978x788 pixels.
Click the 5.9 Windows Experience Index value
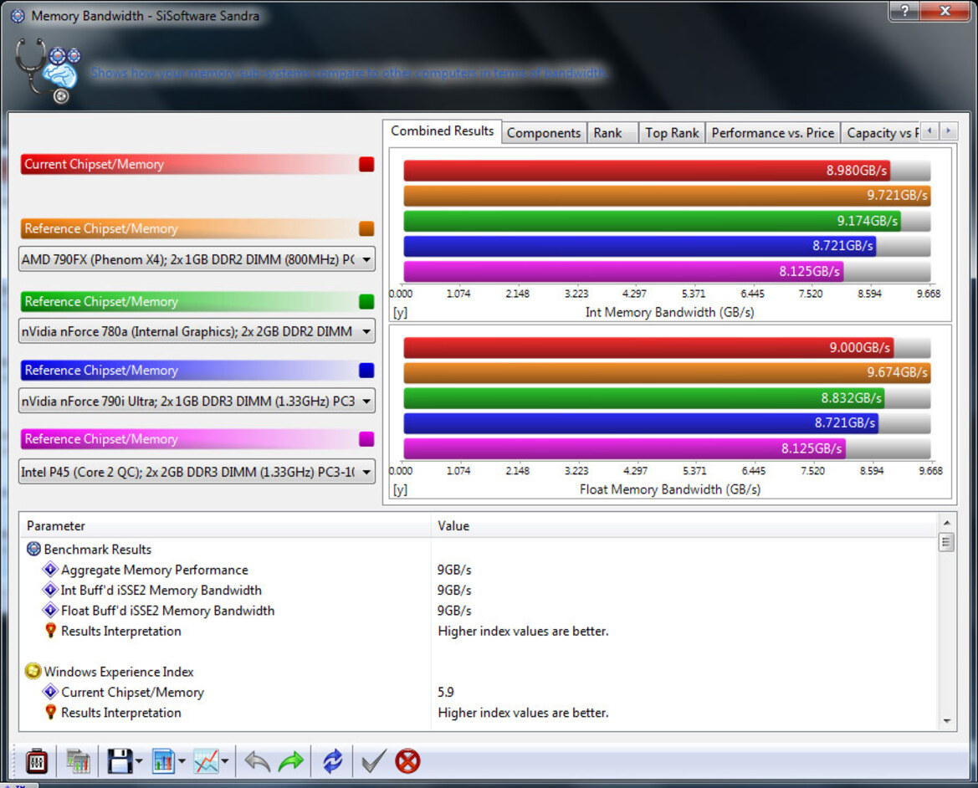tap(446, 692)
